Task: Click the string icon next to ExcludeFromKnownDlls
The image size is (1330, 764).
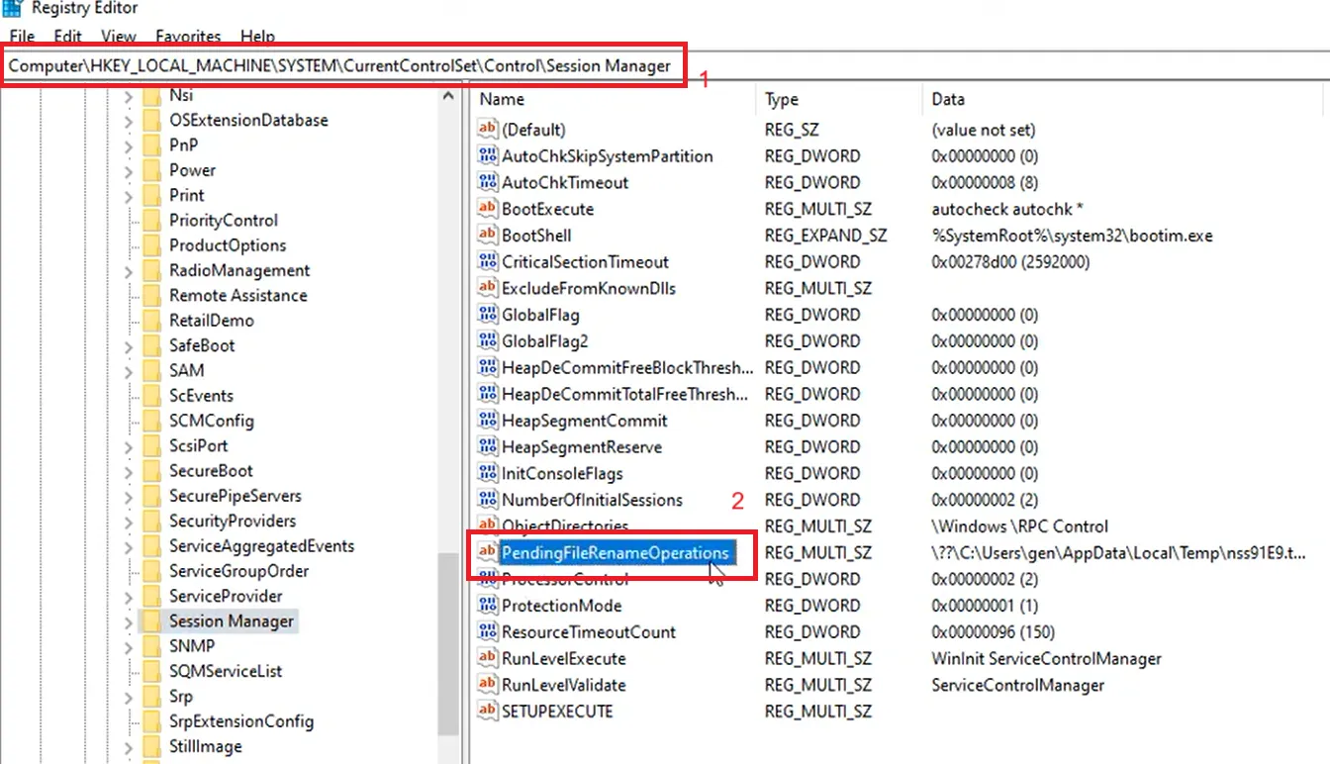Action: click(x=488, y=288)
